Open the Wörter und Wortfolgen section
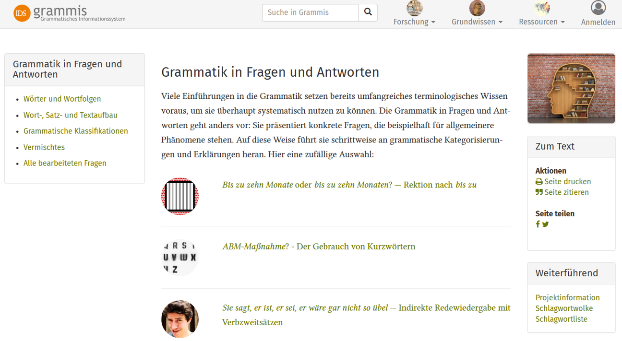622x341 pixels. (62, 99)
